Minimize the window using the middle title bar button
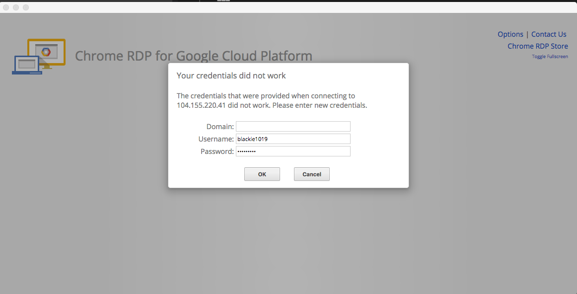 [16, 7]
